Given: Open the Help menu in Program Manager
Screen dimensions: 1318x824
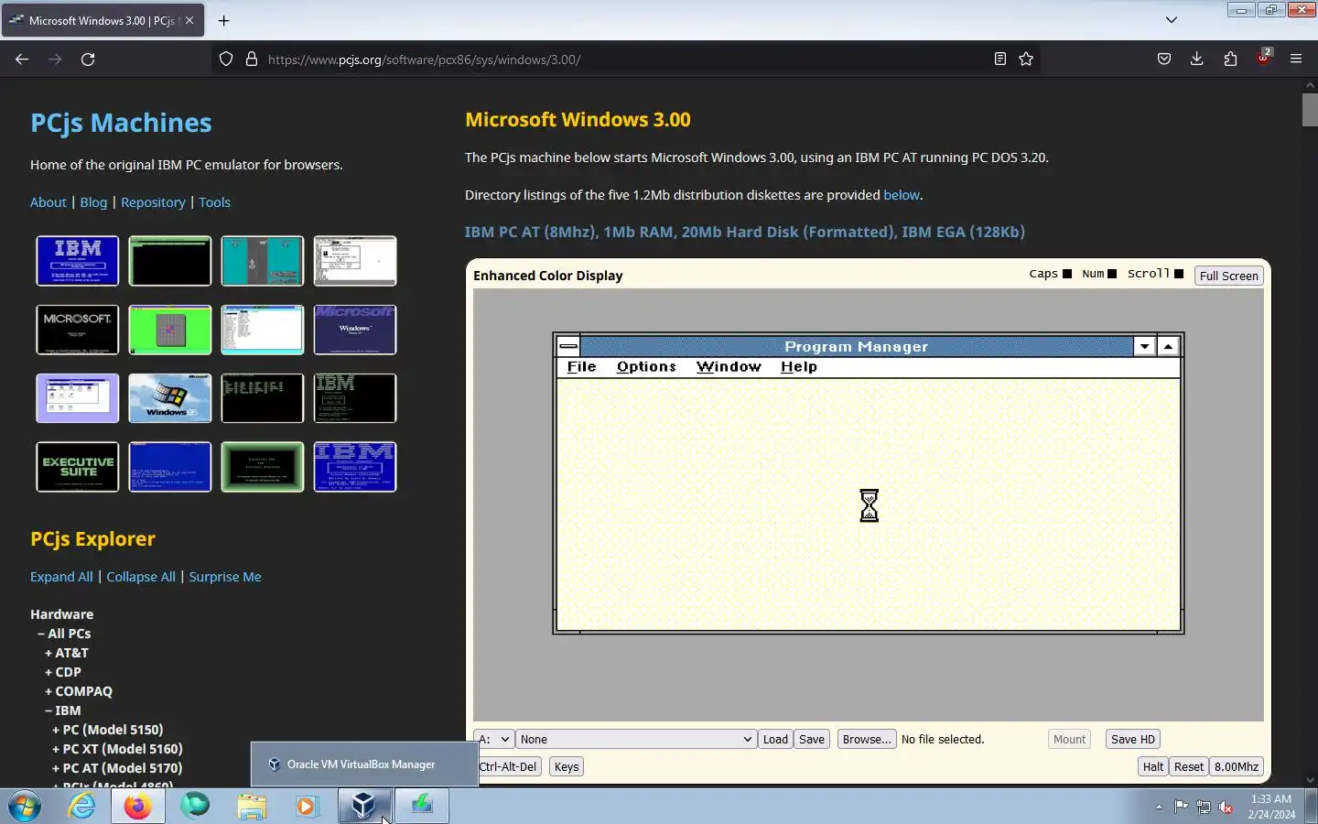Looking at the screenshot, I should point(799,366).
